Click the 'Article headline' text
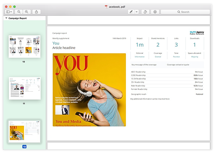Screen dimensions: 216x154 pos(64,48)
